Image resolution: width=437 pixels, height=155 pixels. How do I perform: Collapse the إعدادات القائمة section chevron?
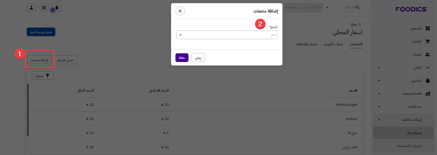(379, 120)
